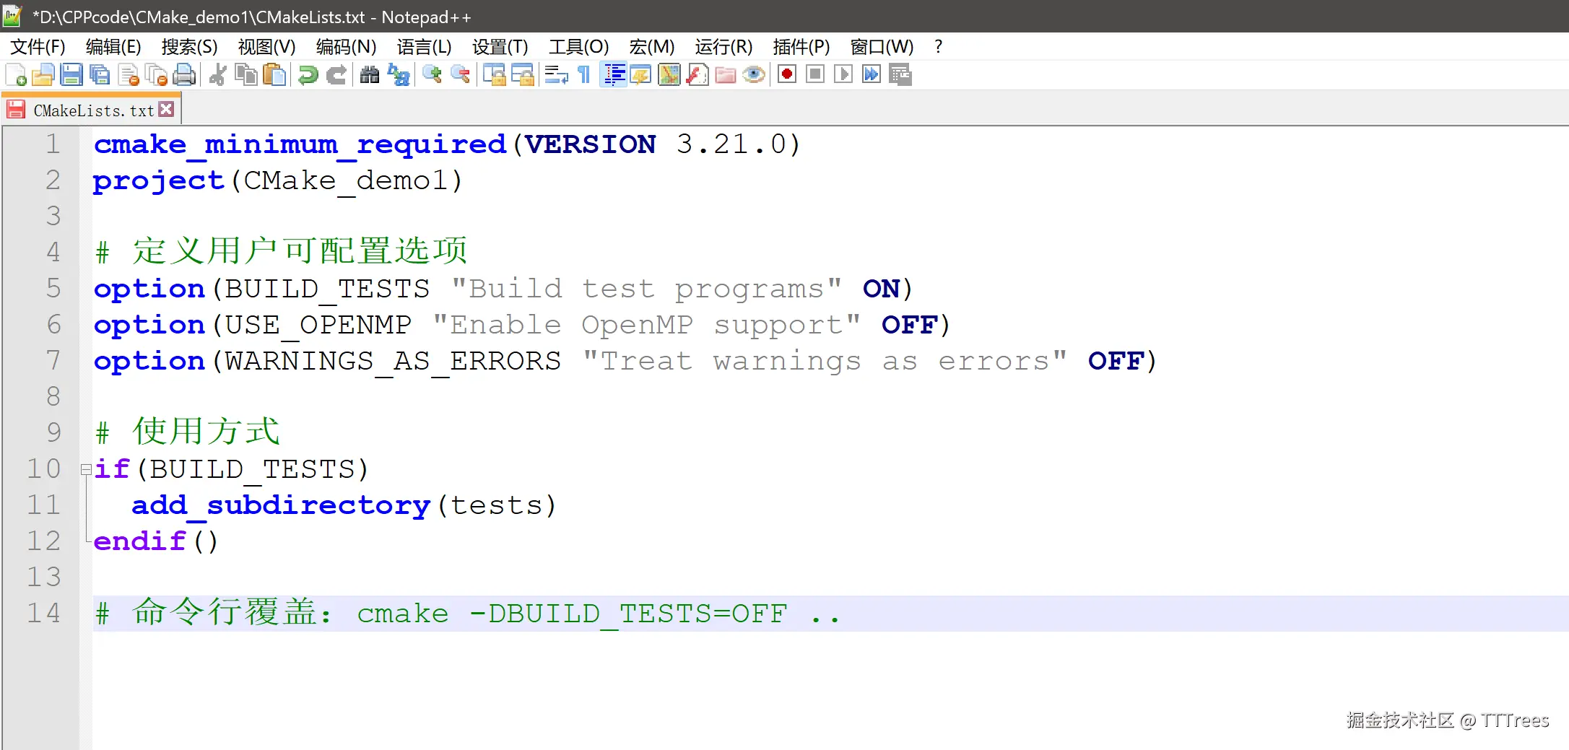Open the 插件(P) menu

(801, 47)
